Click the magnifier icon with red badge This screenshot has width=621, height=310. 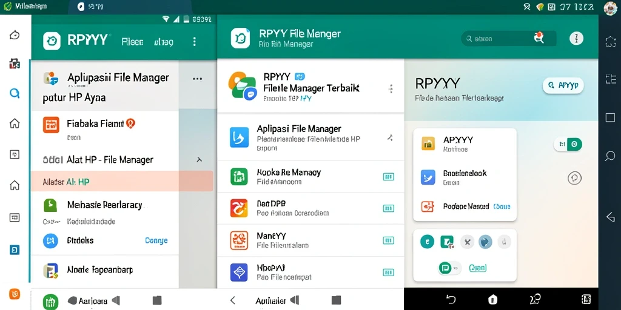pyautogui.click(x=539, y=38)
